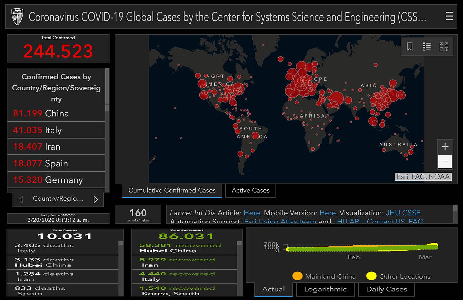
Task: Click the Country/Regio... list label
Action: point(58,199)
